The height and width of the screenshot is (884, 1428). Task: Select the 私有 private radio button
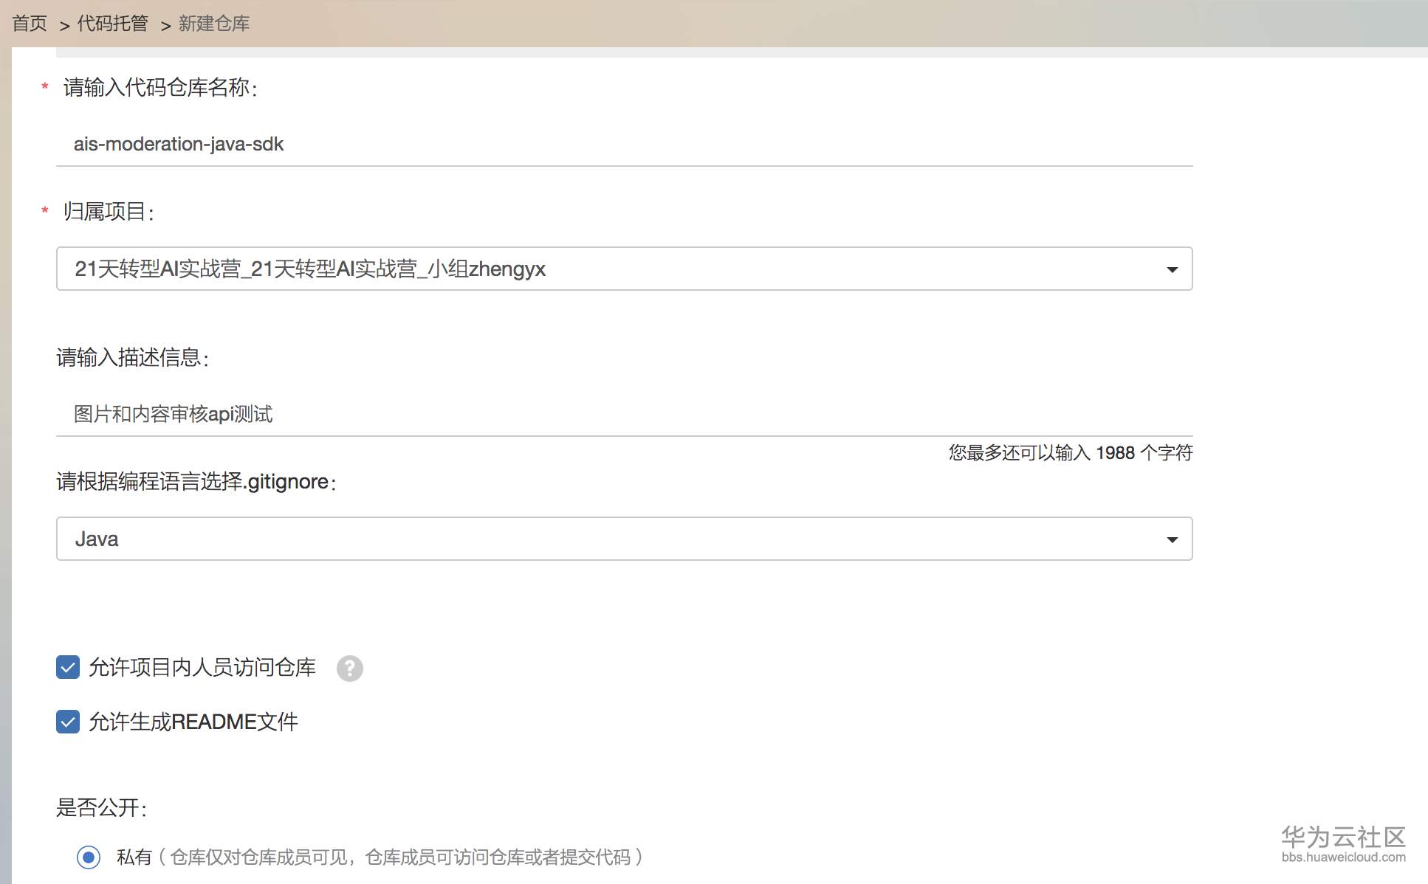tap(89, 857)
